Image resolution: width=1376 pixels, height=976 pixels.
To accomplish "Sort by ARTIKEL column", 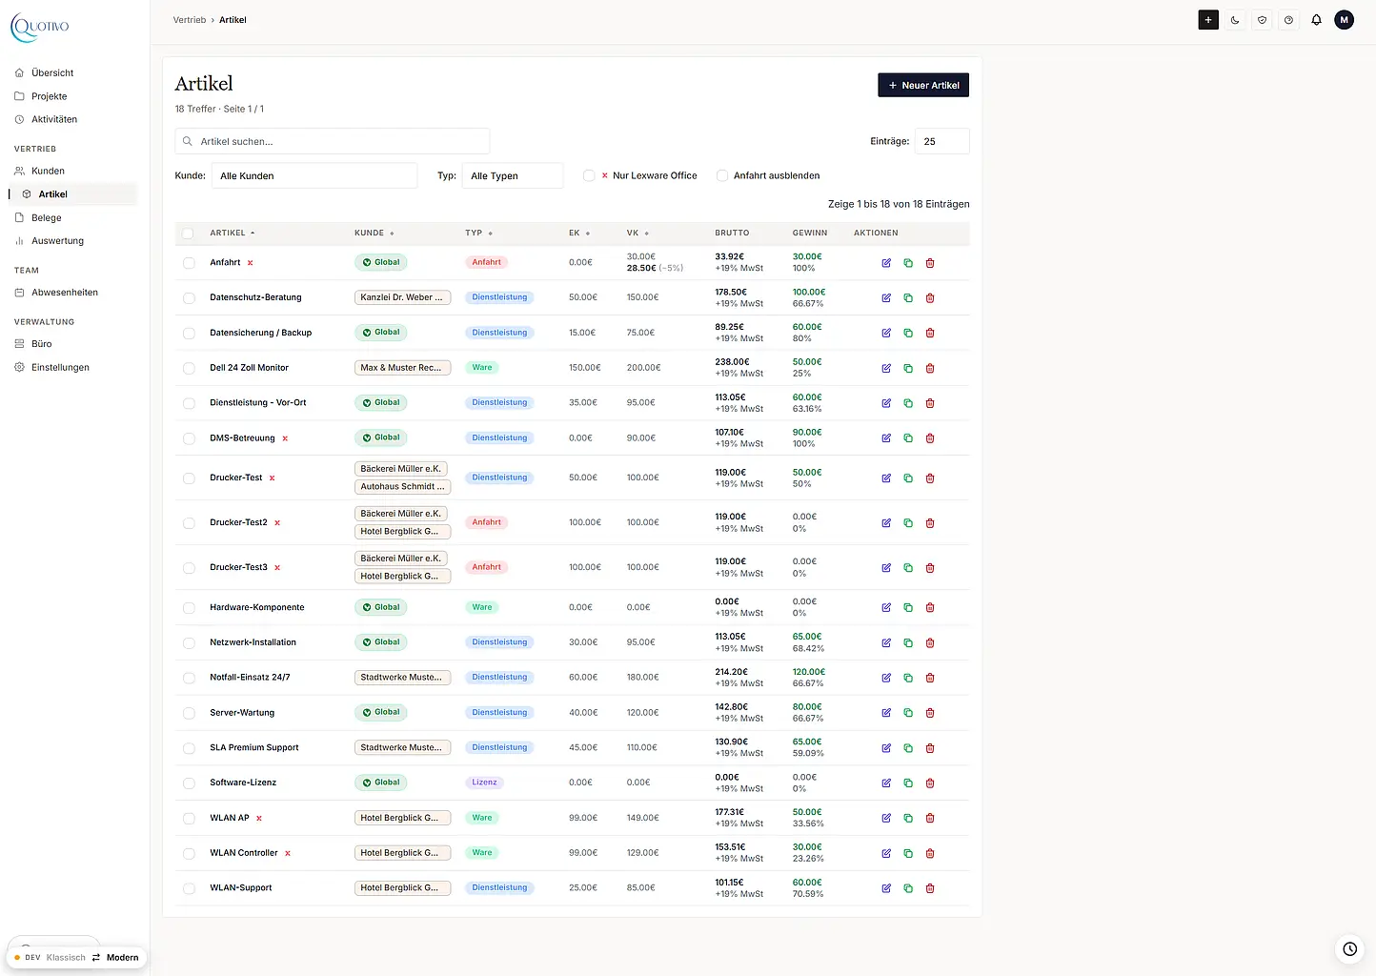I will 233,233.
